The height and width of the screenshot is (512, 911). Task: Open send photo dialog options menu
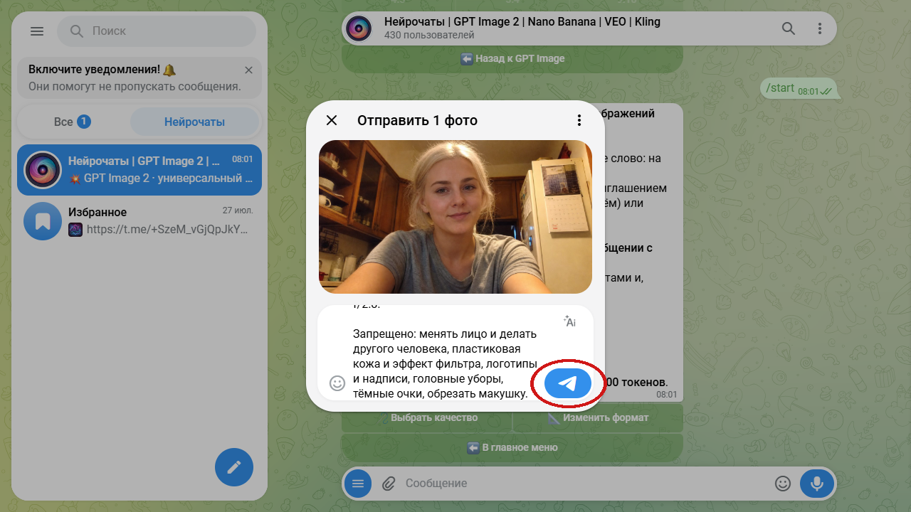pyautogui.click(x=579, y=120)
